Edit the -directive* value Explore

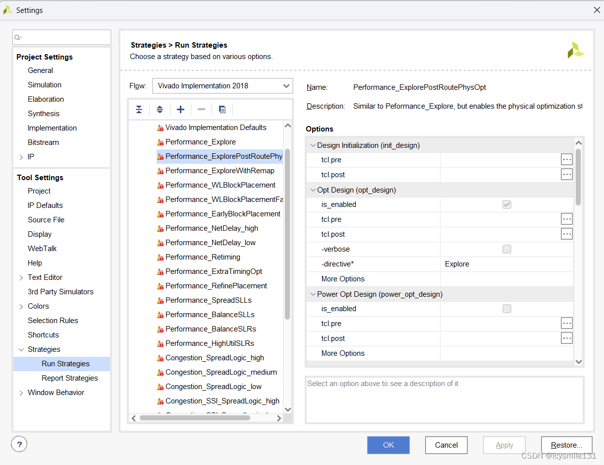506,264
